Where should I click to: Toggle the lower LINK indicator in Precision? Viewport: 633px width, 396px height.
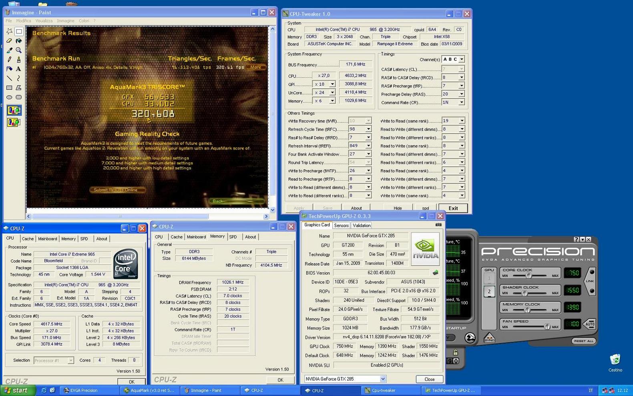click(x=592, y=291)
